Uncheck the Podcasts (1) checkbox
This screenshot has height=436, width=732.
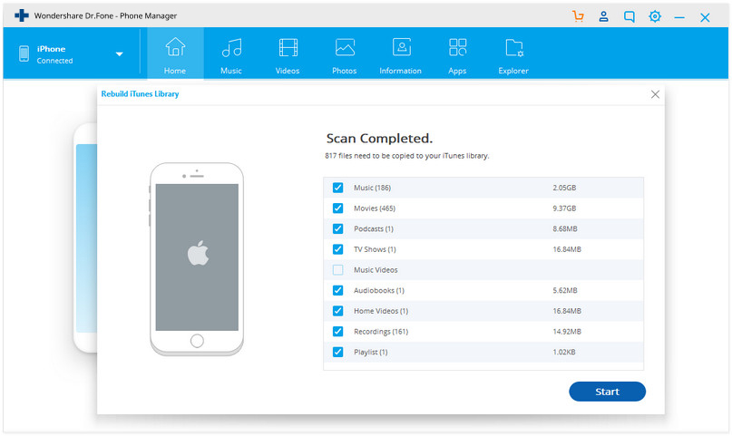338,228
